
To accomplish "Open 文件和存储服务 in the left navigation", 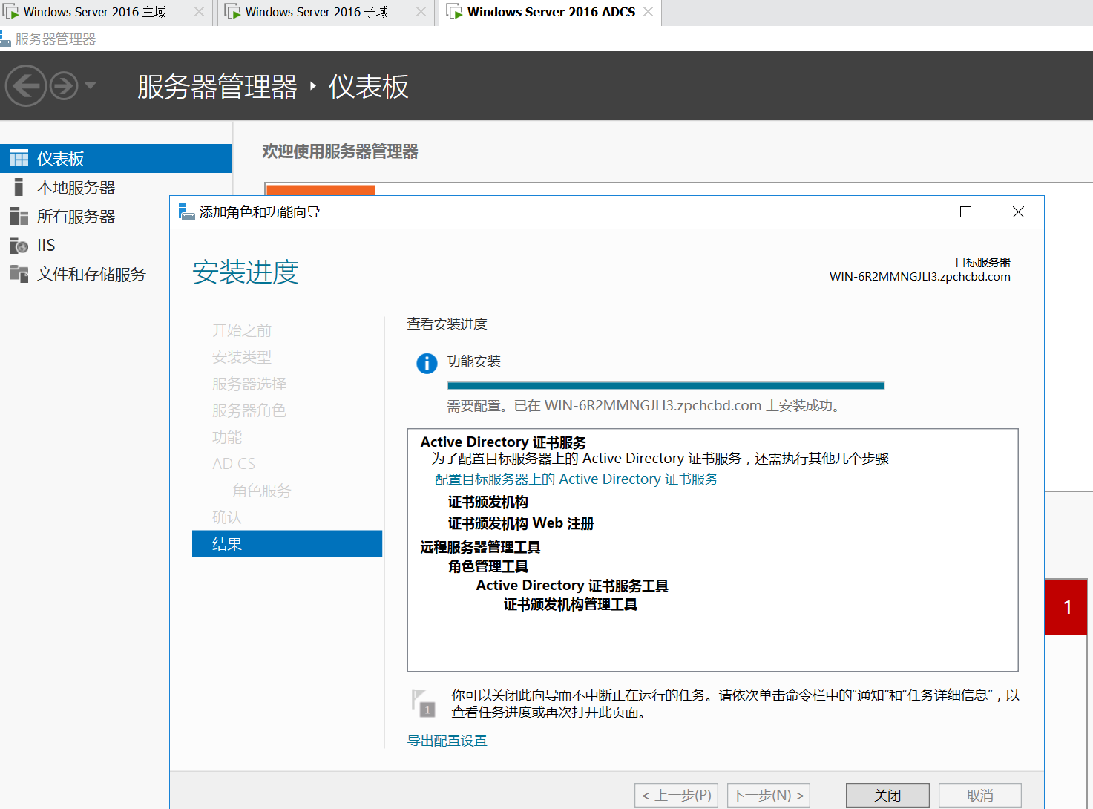I will tap(116, 275).
